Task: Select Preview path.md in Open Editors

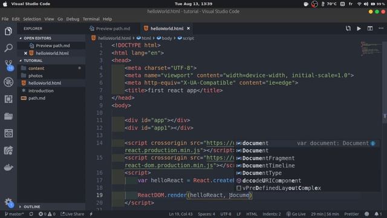Action: tap(51, 46)
